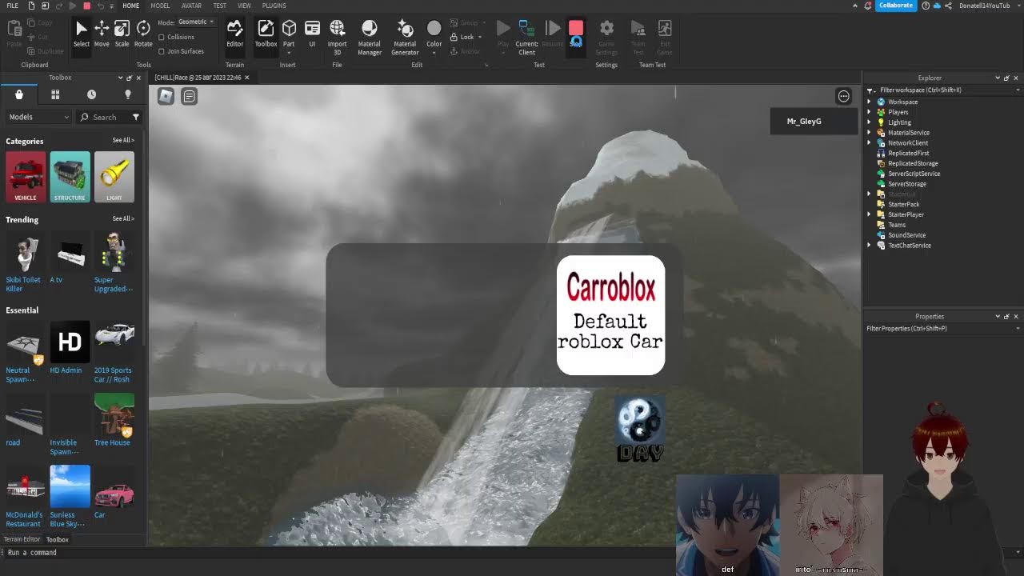
Task: Switch to the TEST ribbon tab
Action: point(219,6)
